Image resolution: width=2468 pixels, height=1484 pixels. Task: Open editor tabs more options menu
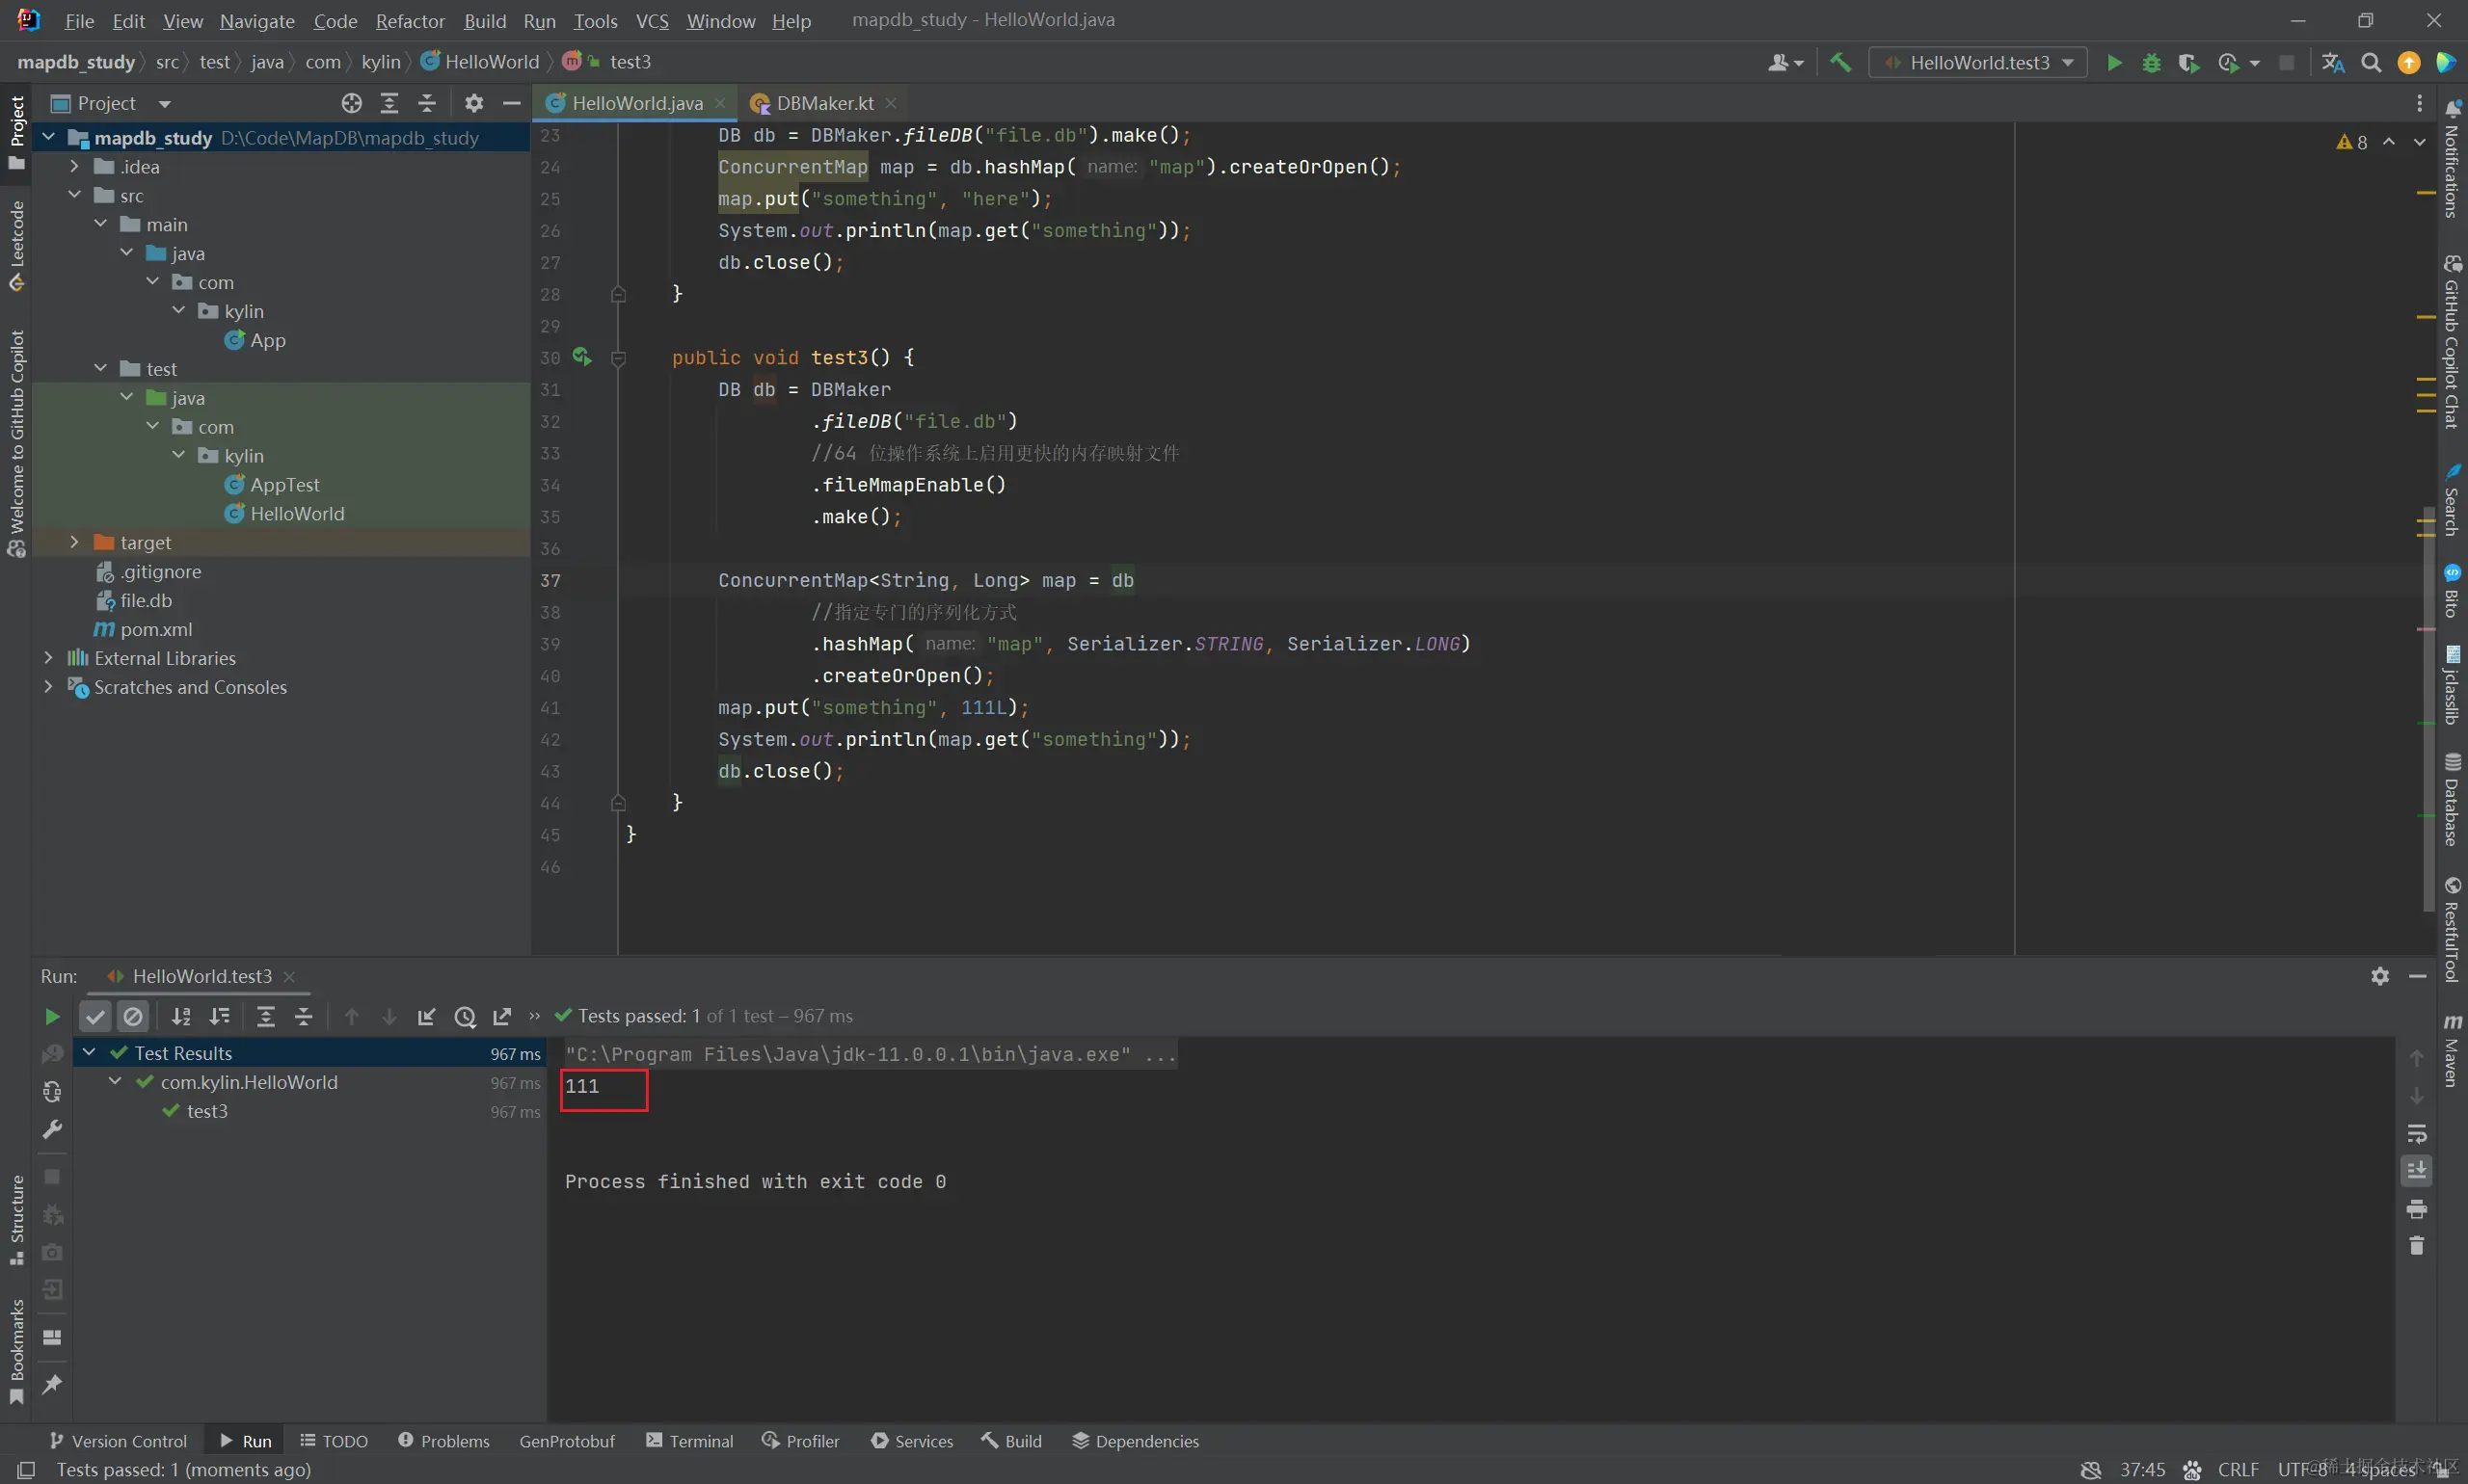pyautogui.click(x=2419, y=103)
